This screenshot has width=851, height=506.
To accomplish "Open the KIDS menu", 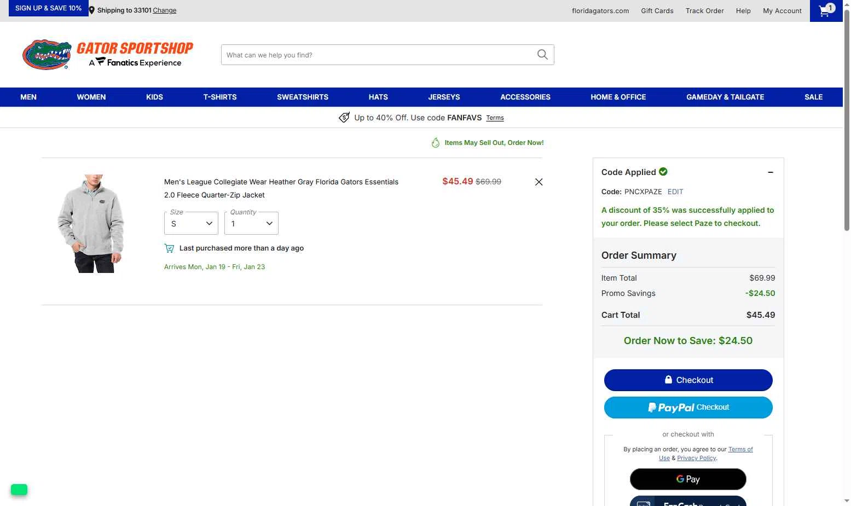I will [154, 97].
